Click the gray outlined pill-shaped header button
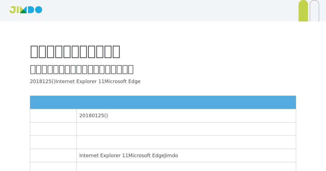 [314, 11]
